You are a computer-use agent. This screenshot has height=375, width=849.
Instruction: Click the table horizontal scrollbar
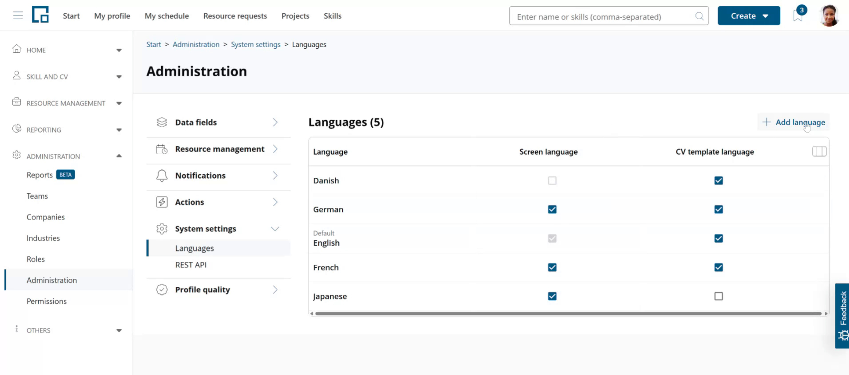coord(568,314)
